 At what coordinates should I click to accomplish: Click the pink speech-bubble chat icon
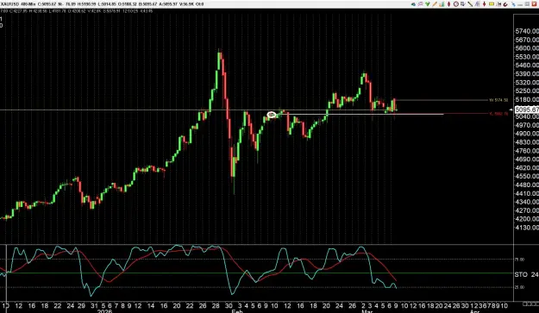pos(420,4)
